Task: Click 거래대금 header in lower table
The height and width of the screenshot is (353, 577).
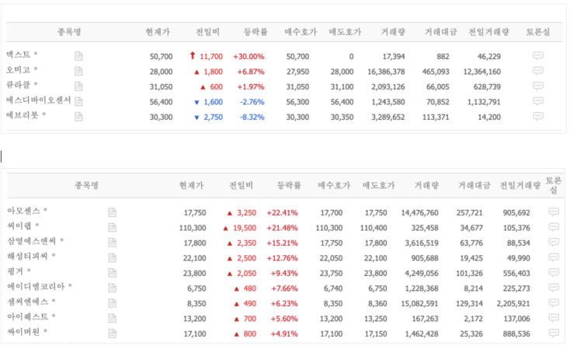Action: (474, 185)
